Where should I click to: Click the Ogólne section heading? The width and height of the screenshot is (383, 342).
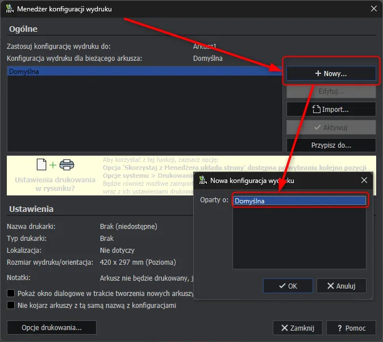tap(23, 29)
